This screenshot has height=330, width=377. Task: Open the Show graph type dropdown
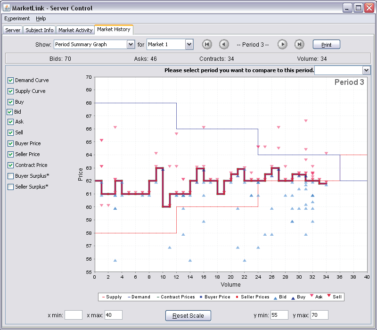[94, 44]
